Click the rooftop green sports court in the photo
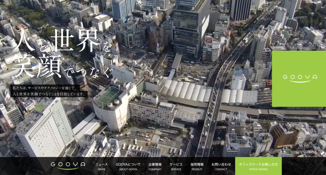Viewport: 326px width, 175px height. pyautogui.click(x=108, y=95)
